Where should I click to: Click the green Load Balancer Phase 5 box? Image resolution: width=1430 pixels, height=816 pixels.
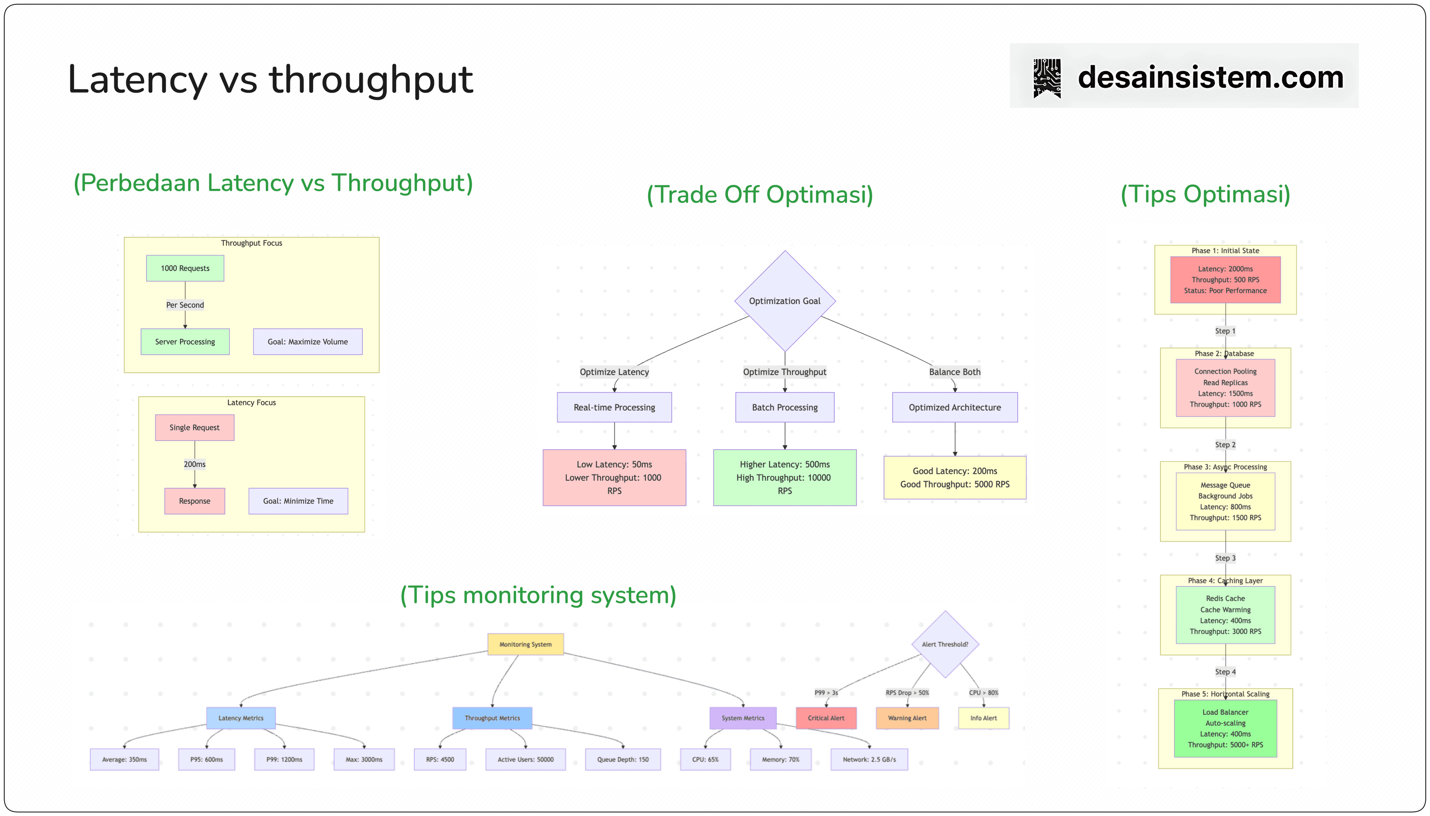[1226, 728]
